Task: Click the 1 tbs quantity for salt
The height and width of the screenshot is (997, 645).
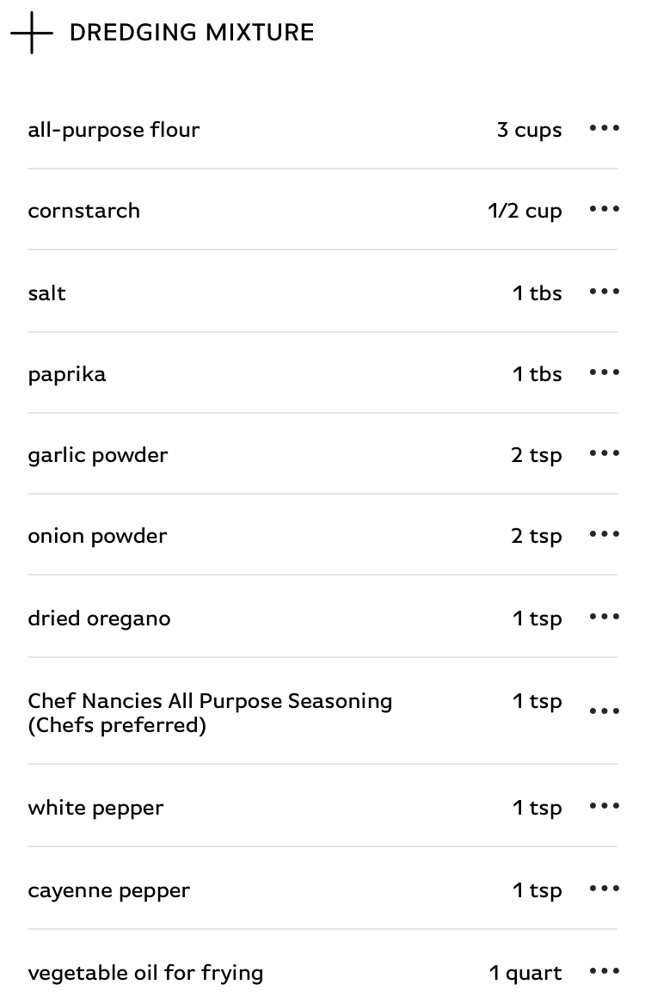Action: (x=537, y=293)
